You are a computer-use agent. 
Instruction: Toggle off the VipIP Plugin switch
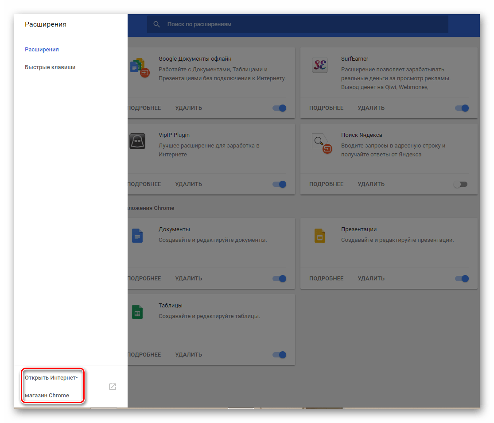tap(280, 184)
